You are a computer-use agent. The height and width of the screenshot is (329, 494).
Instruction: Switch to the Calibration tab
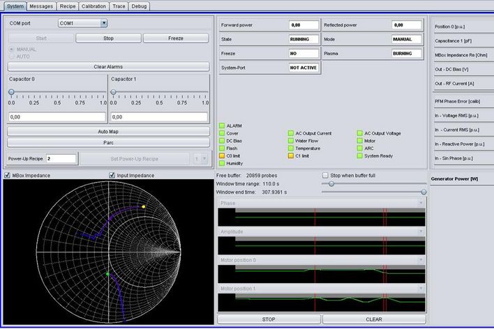pos(93,6)
